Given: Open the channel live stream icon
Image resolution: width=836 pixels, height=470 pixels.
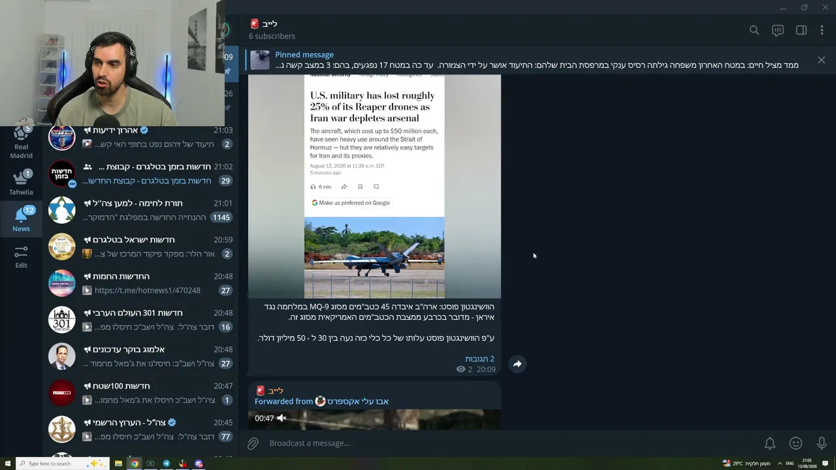Looking at the screenshot, I should pos(778,30).
